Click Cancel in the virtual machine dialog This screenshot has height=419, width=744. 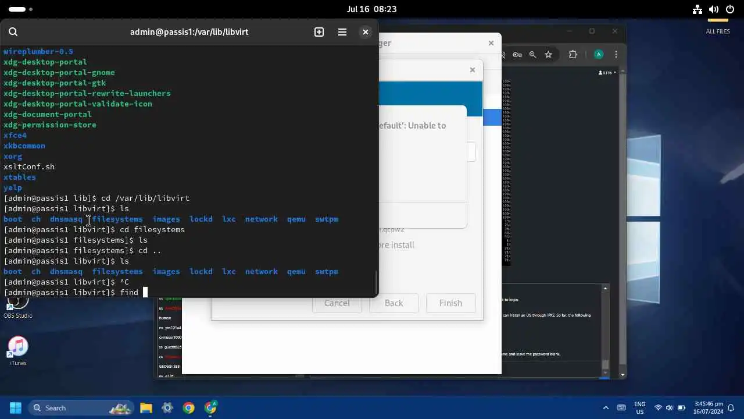point(337,303)
